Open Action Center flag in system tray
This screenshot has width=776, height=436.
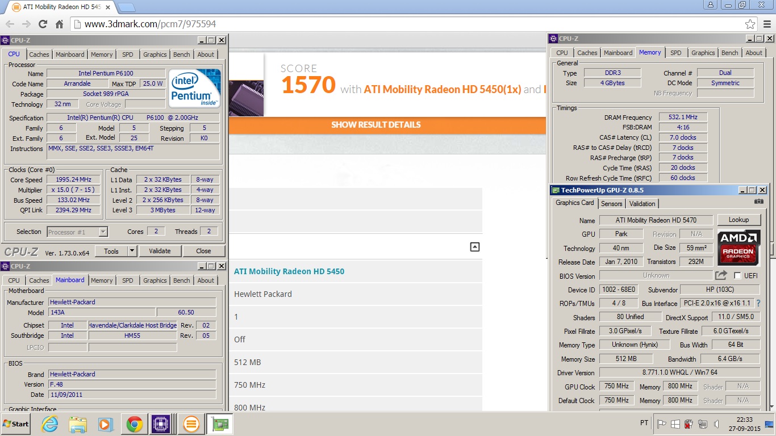tap(662, 424)
